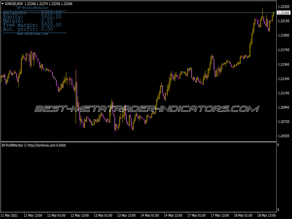Click the 14 May 01:00 time label
Viewport: 292px width, 219px height.
coord(150,215)
